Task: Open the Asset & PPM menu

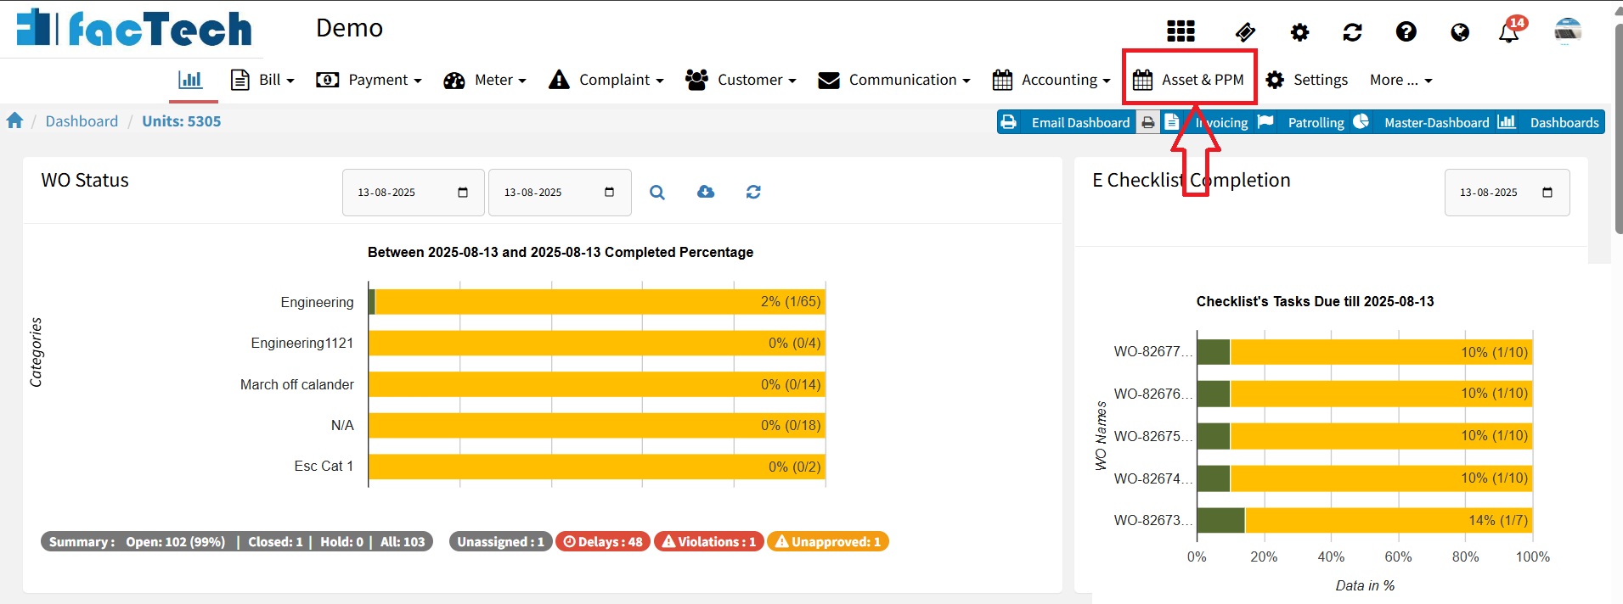Action: pyautogui.click(x=1189, y=80)
